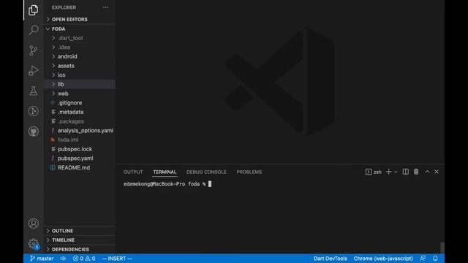This screenshot has width=468, height=263.
Task: Open Run and Debug view icon
Action: click(x=34, y=71)
